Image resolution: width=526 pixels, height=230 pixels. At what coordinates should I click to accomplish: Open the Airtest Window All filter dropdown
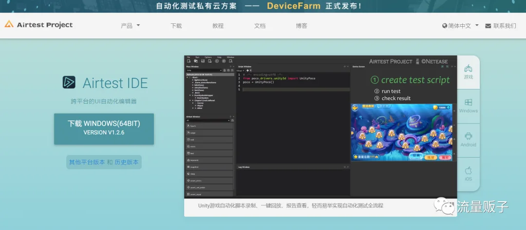[x=208, y=120]
